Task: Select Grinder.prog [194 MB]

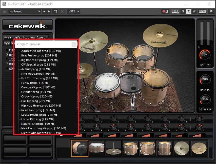Action: click(36, 92)
